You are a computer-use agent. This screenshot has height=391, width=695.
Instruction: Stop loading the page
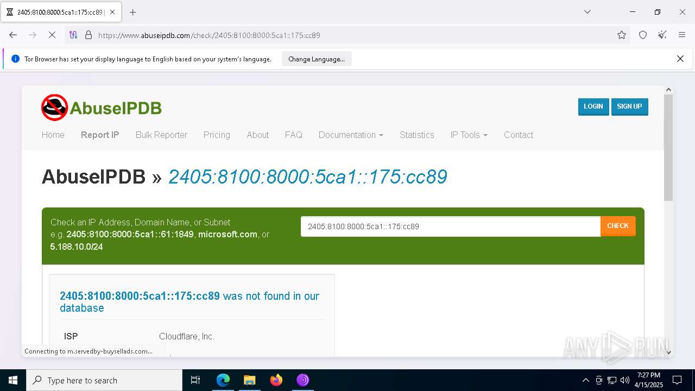(x=52, y=35)
